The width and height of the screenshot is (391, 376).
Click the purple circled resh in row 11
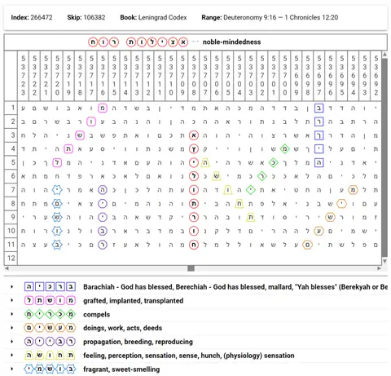[103, 245]
